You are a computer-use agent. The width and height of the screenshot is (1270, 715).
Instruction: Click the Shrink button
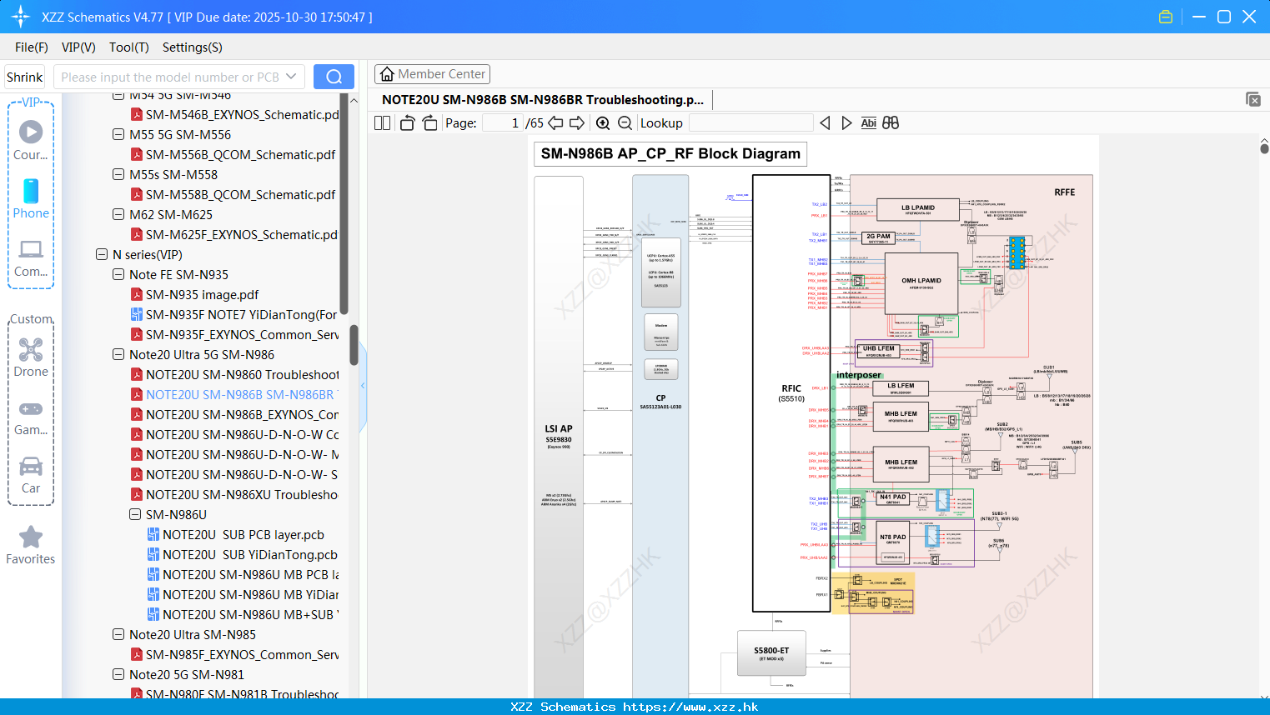(24, 77)
